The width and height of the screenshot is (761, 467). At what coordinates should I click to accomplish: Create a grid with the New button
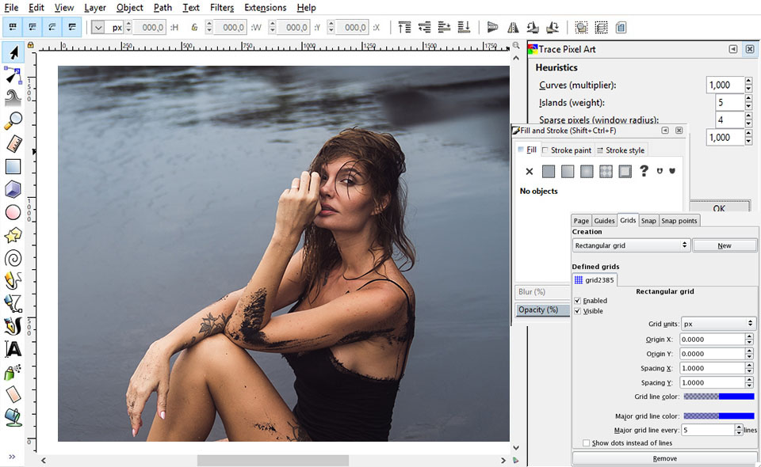click(x=725, y=245)
